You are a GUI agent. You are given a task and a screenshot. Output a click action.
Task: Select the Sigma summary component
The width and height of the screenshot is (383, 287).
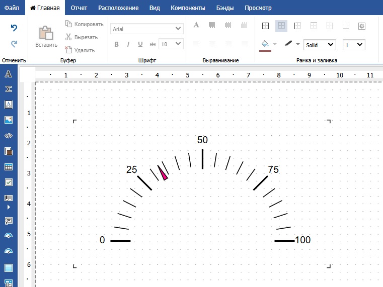(9, 89)
